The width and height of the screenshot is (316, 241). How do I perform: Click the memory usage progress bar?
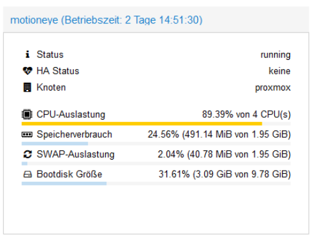coord(156,144)
